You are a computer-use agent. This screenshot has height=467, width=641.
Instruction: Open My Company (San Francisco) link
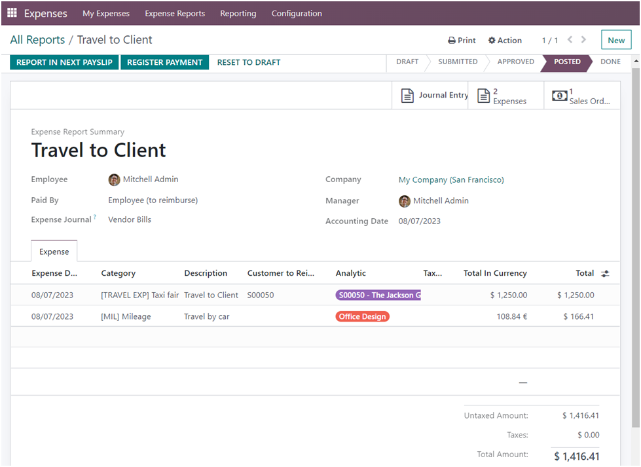451,179
